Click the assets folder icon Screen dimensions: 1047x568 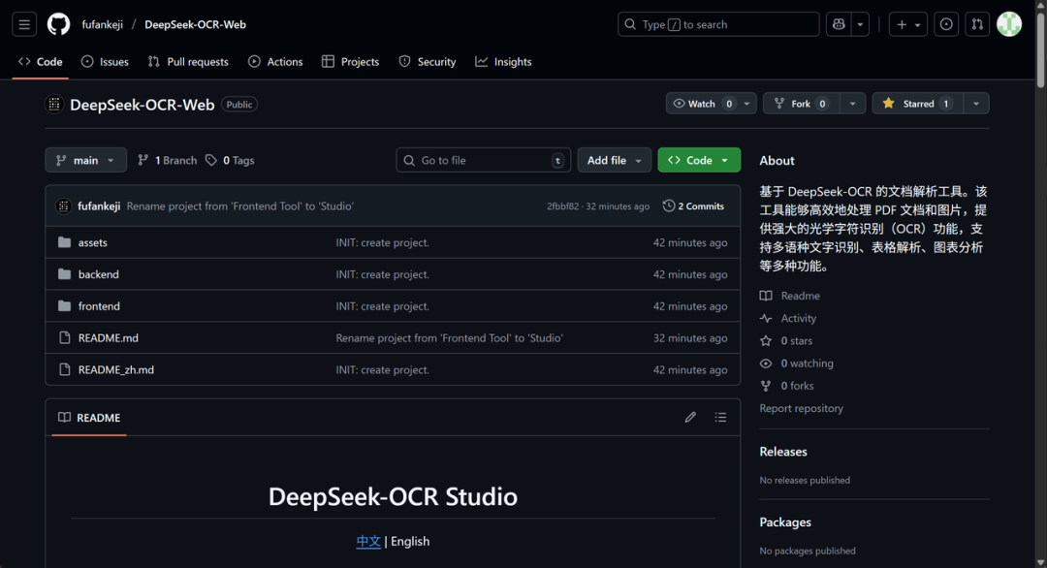(64, 242)
